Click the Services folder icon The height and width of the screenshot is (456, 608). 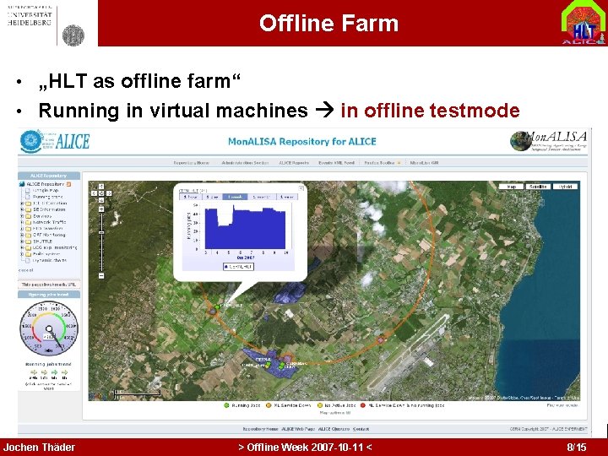(x=28, y=216)
